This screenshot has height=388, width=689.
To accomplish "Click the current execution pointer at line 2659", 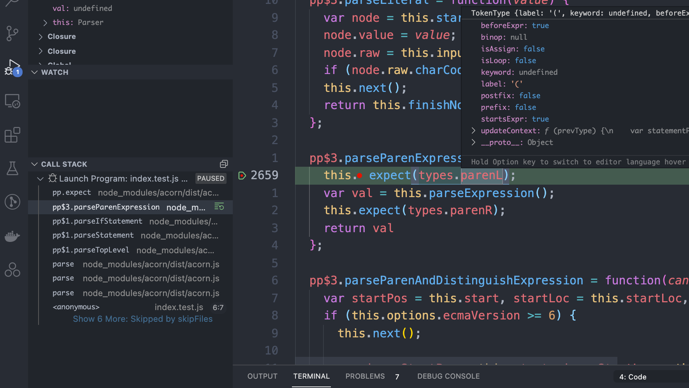I will [x=242, y=175].
